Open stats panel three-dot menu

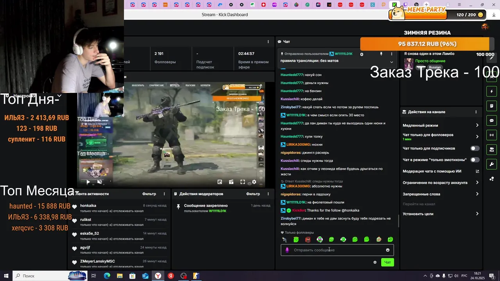pos(268,42)
